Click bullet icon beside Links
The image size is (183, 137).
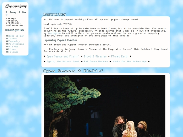(x=7, y=49)
